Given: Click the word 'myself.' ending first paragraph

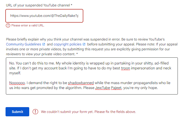Looking at the screenshot, I should pyautogui.click(x=15, y=73).
